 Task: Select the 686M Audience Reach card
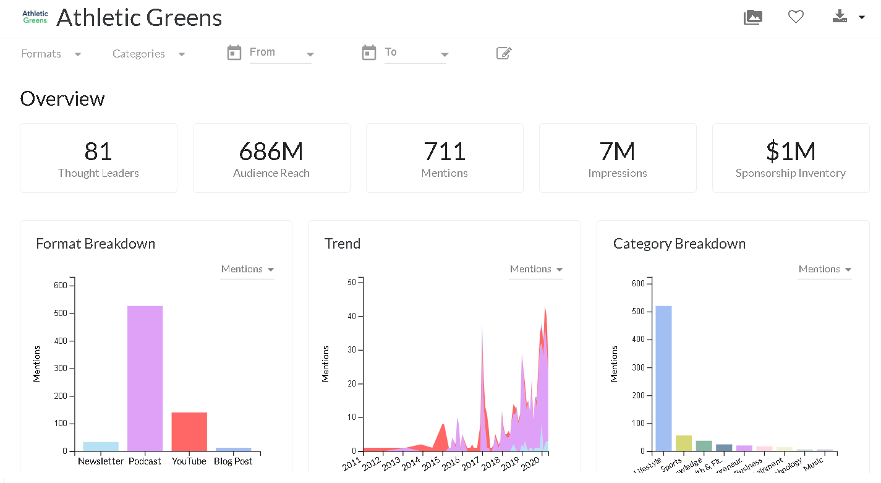271,158
